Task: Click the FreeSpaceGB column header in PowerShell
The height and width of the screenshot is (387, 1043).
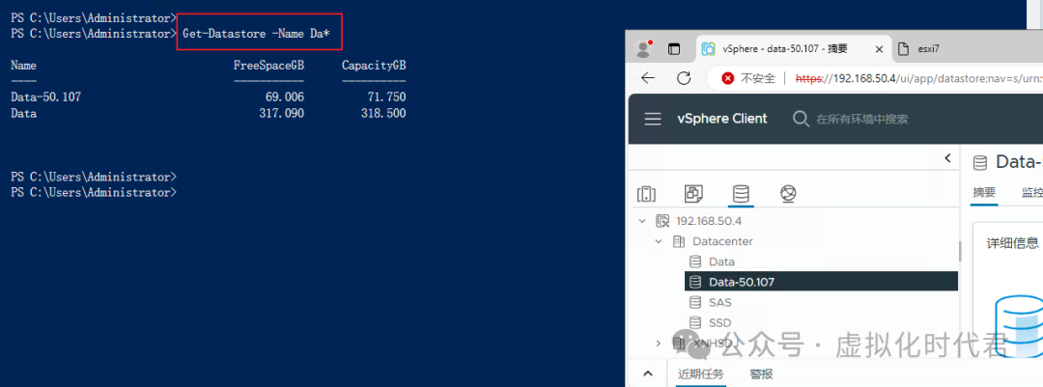Action: (x=268, y=66)
